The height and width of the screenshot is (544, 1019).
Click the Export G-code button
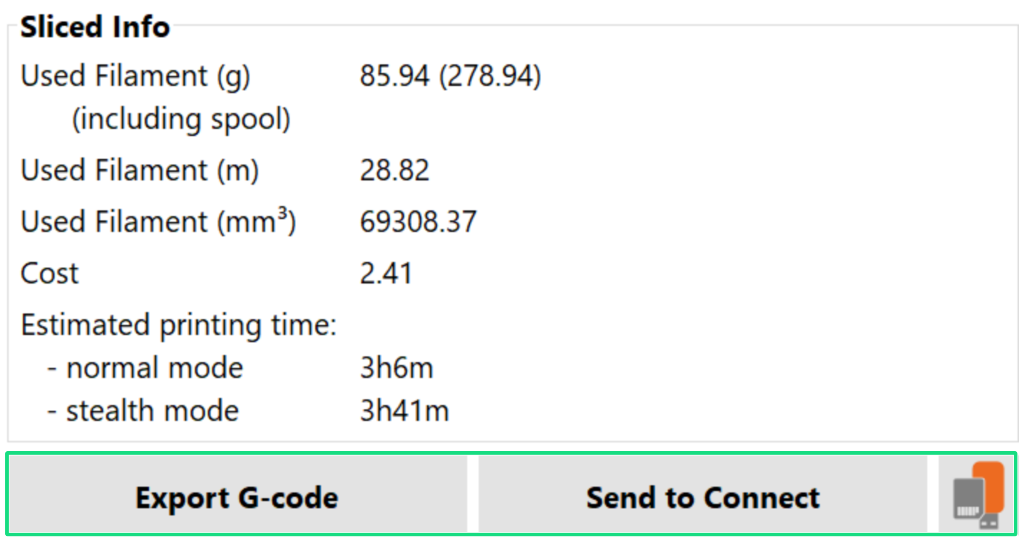coord(237,497)
